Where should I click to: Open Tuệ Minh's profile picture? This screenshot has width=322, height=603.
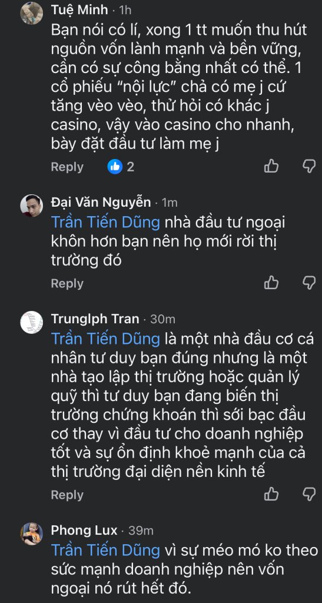click(x=32, y=13)
